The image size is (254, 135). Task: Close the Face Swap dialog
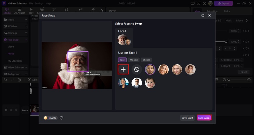pos(210,15)
